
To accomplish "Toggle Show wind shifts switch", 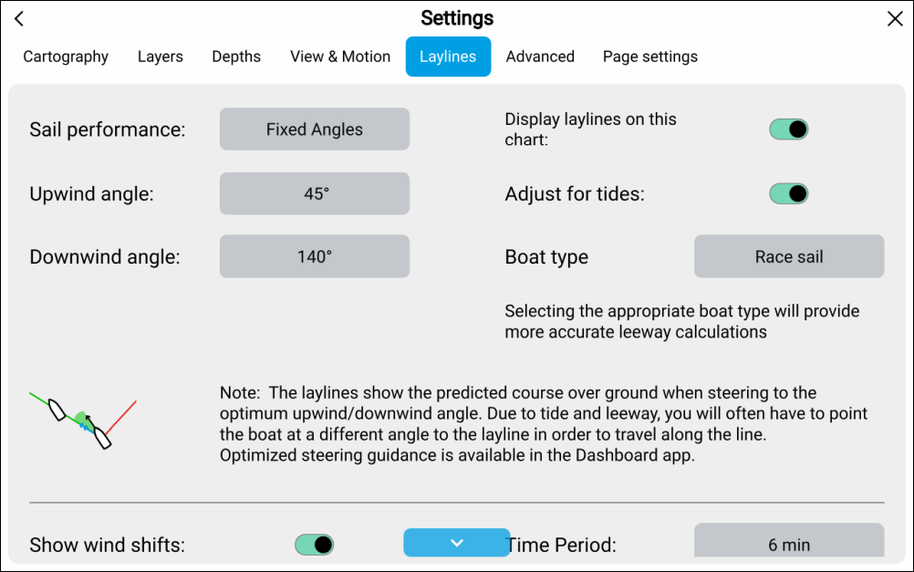I will point(315,545).
